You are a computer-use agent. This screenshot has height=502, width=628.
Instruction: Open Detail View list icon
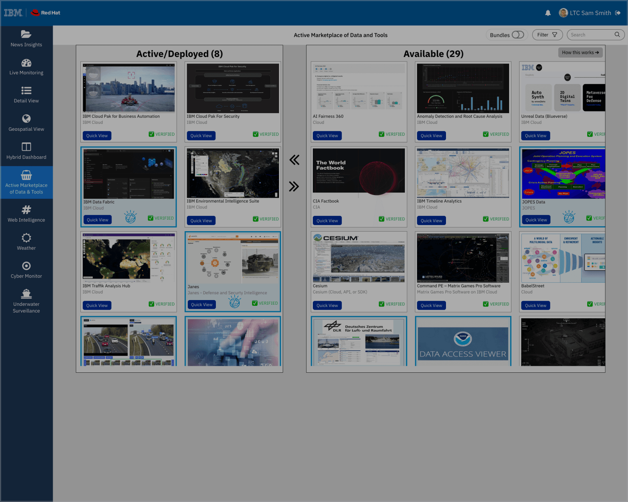[26, 90]
